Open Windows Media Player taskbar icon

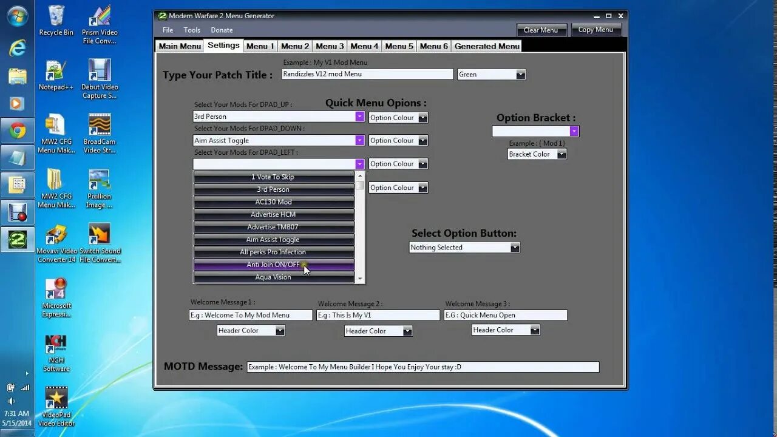pos(17,104)
